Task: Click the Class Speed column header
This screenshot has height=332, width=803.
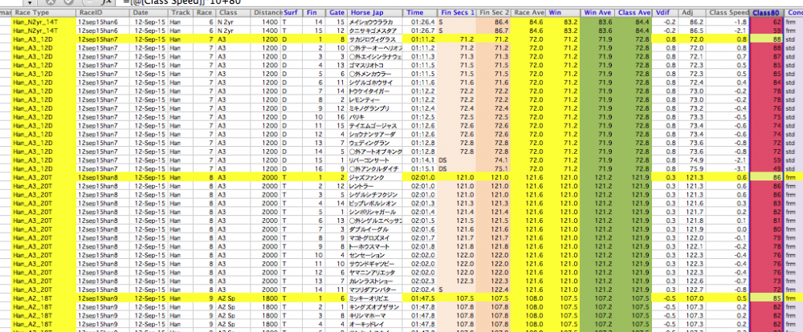Action: coord(729,14)
